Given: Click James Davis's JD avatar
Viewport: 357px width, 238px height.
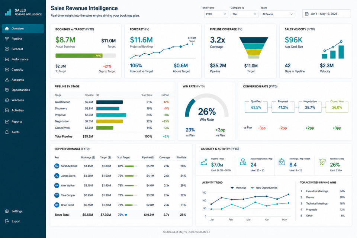Looking at the screenshot, I should click(x=57, y=176).
